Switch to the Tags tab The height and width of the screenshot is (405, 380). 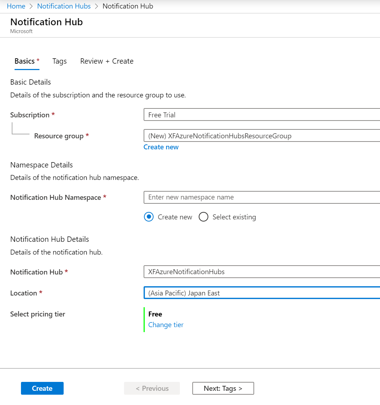point(60,61)
